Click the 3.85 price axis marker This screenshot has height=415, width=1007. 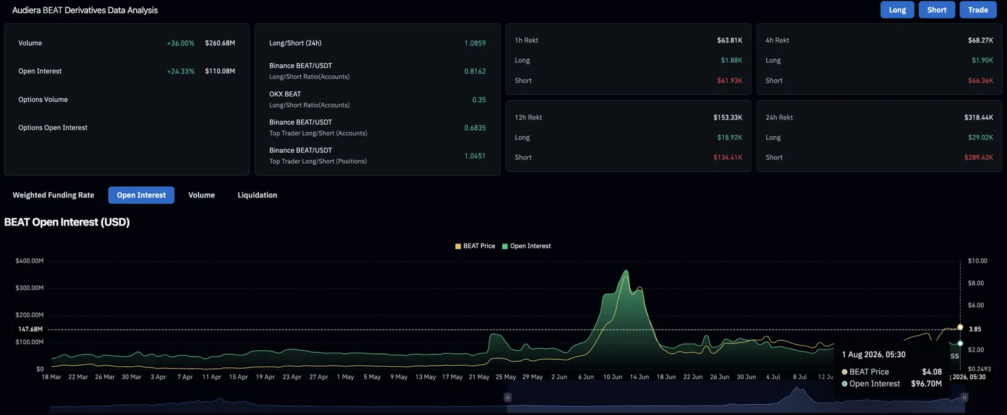click(x=975, y=329)
